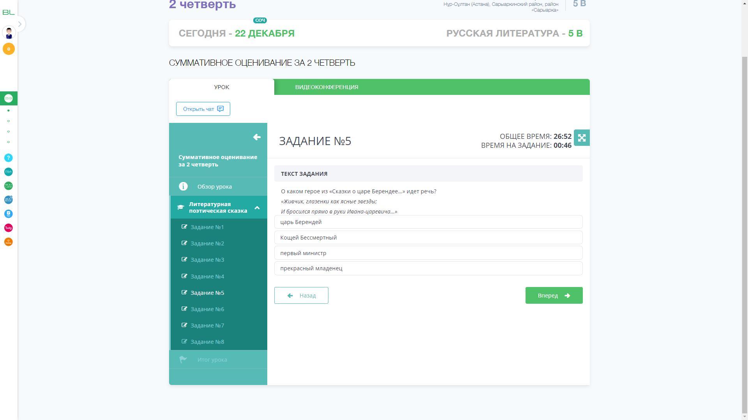This screenshot has width=748, height=420.
Task: Go to Задание №6 in the list
Action: click(207, 309)
